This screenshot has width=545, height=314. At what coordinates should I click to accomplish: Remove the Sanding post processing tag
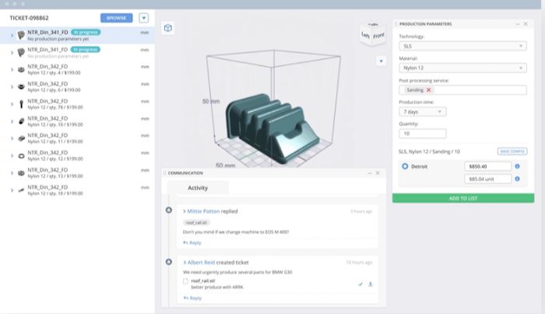tap(428, 90)
